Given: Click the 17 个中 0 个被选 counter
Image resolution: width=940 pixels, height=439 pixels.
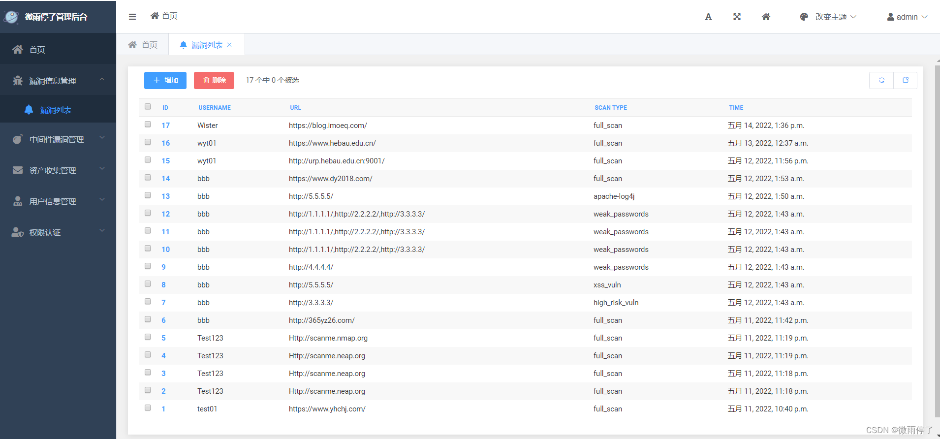Looking at the screenshot, I should click(x=272, y=80).
